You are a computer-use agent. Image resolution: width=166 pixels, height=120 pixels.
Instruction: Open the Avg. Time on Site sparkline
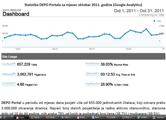tap(93, 74)
